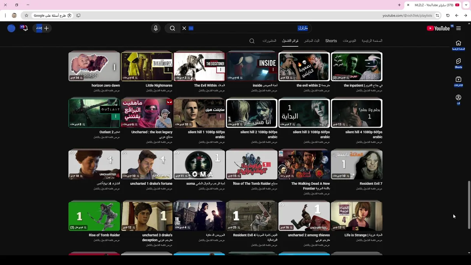Open the inside لعبة الغموض thumbnail
471x265 pixels.
[x=252, y=66]
